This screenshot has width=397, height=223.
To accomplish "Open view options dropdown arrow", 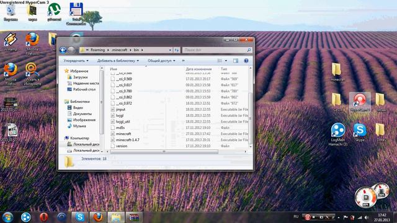I will [x=226, y=61].
